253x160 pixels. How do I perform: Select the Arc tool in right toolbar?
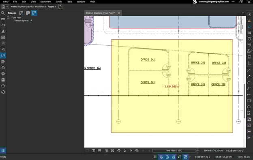tap(249, 82)
